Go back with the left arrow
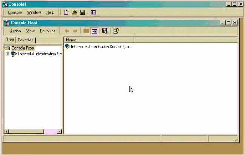 [x=67, y=31]
